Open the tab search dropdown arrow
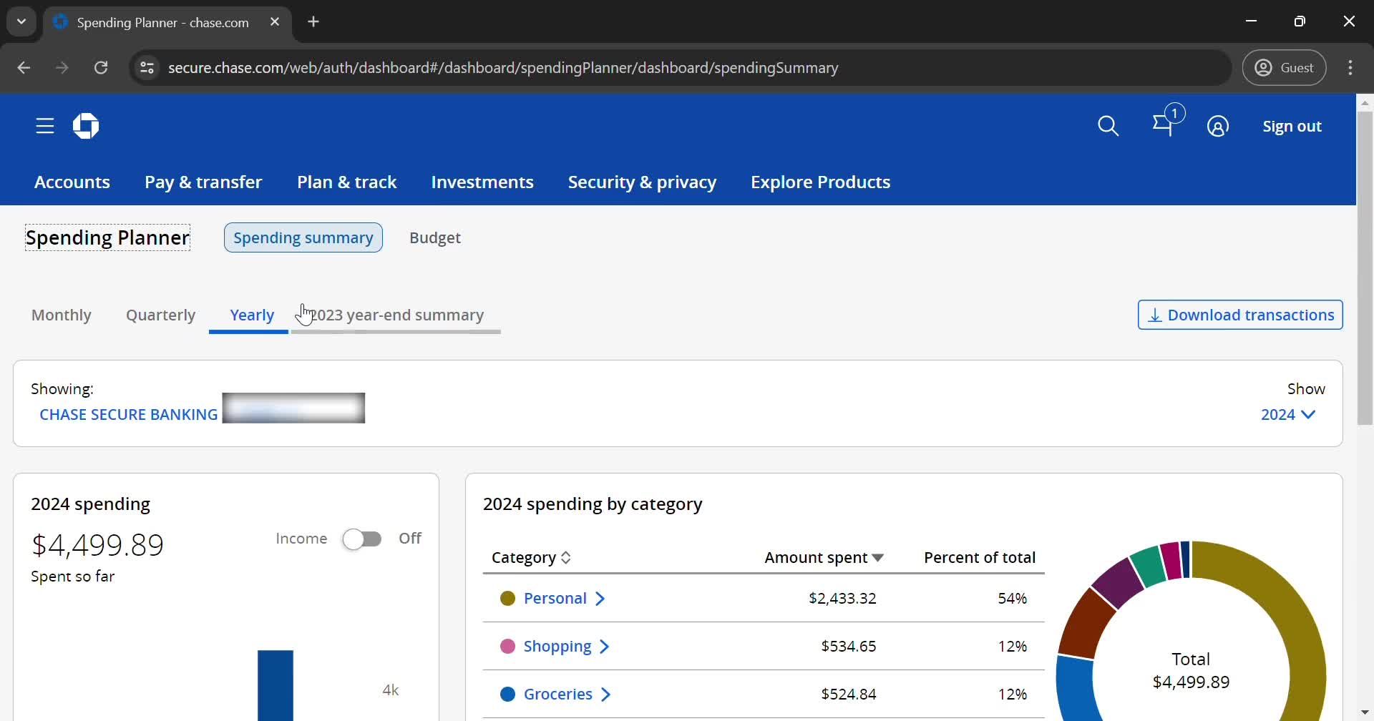This screenshot has height=721, width=1374. tap(21, 21)
